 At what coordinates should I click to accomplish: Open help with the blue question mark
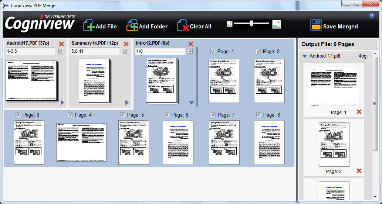point(372,16)
